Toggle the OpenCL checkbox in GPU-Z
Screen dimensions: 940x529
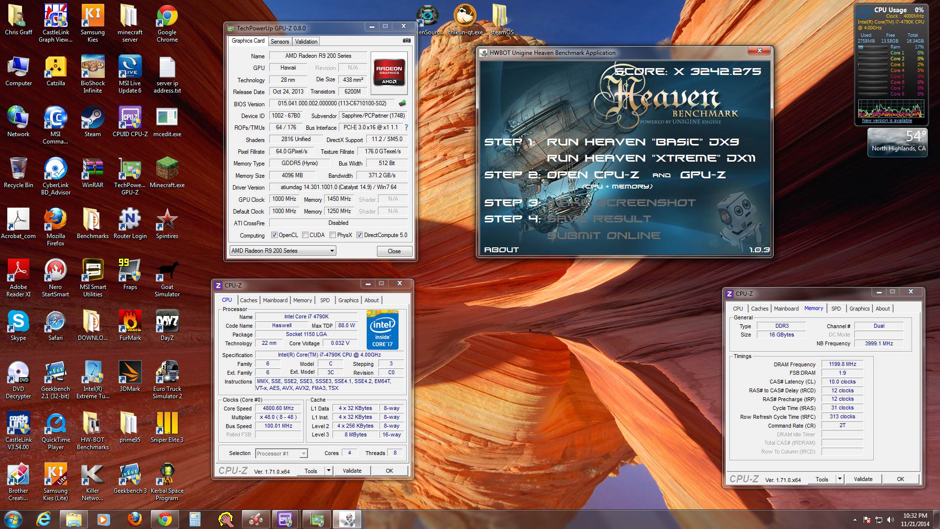coord(274,235)
